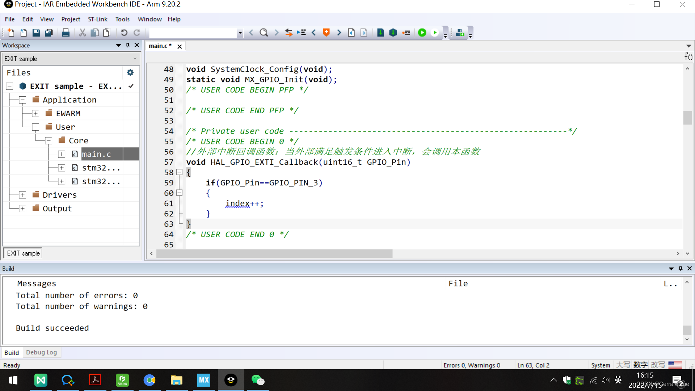
Task: Click the Download and Debug green play icon
Action: click(x=422, y=33)
